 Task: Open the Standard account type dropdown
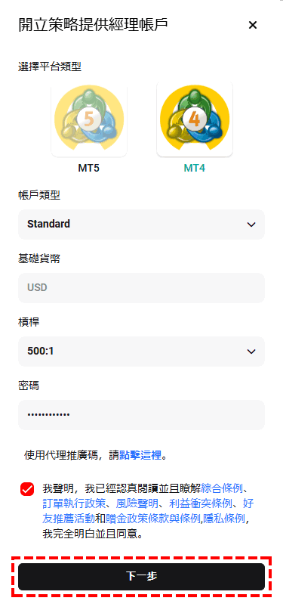click(x=142, y=225)
